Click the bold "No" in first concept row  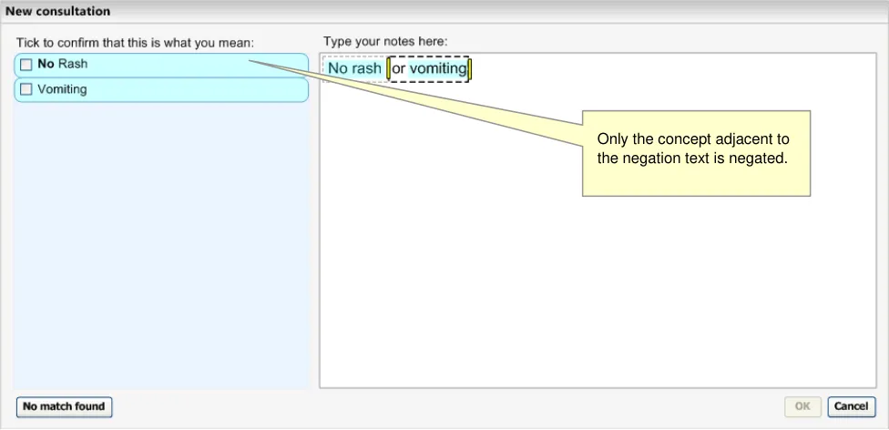(46, 65)
